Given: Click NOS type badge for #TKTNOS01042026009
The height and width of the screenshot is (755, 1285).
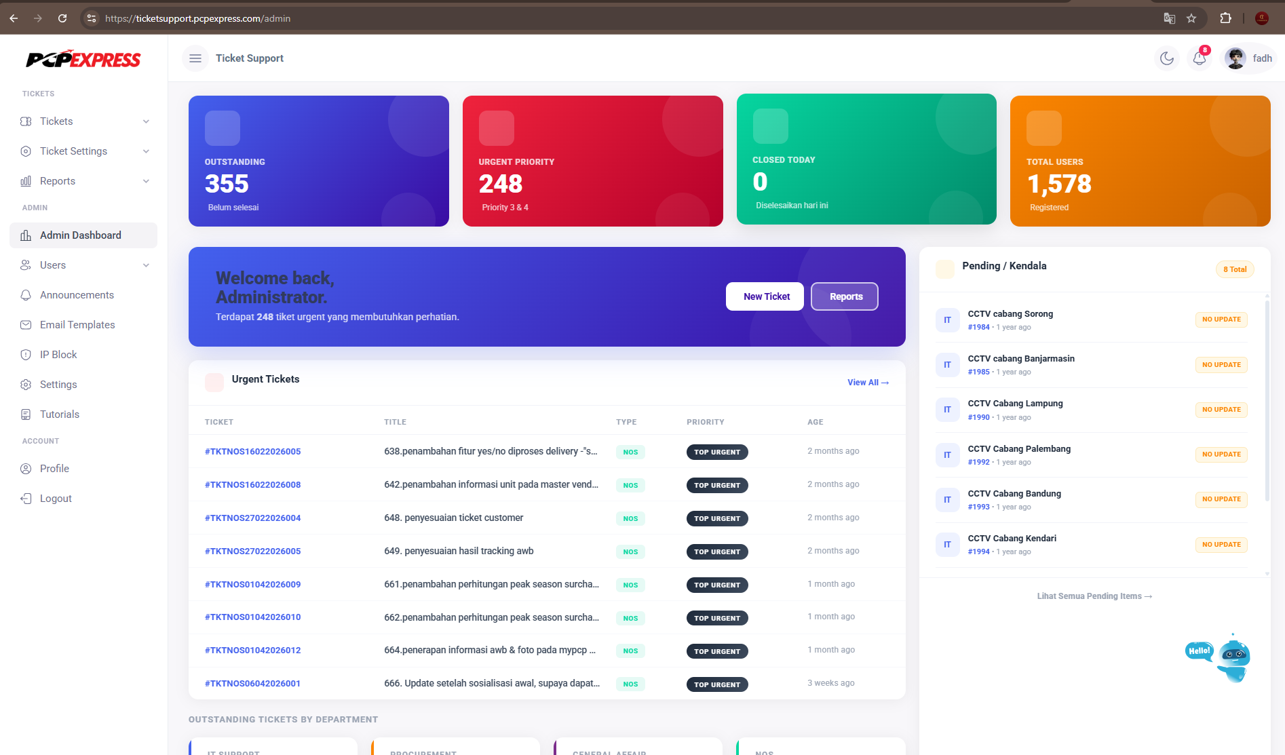Looking at the screenshot, I should pos(630,585).
